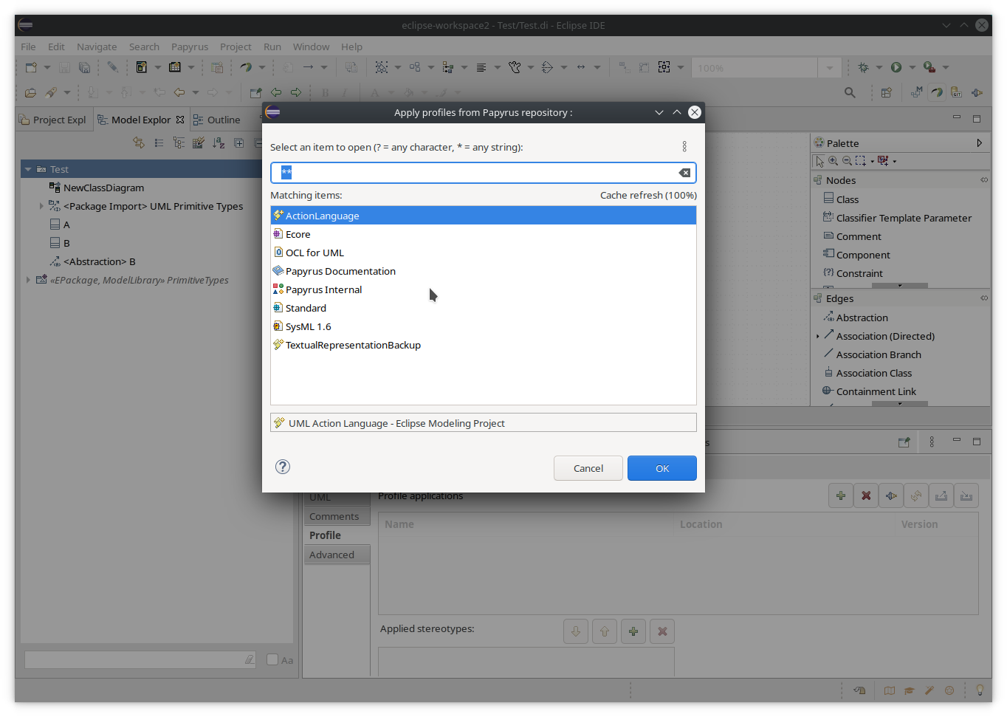Open the Papyrus menu
The height and width of the screenshot is (717, 1007).
coord(190,47)
